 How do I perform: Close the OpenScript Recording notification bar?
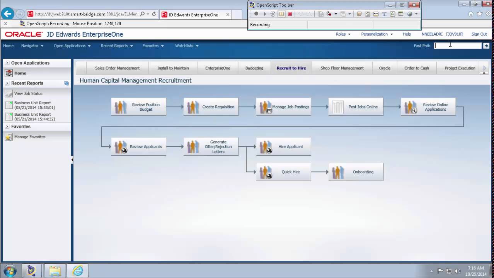[x=5, y=24]
